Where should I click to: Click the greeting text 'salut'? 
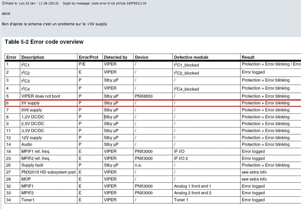[6, 14]
